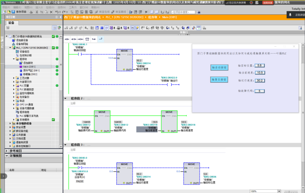Insert a new network in editor toolbar
This screenshot has width=305, height=193.
click(66, 28)
